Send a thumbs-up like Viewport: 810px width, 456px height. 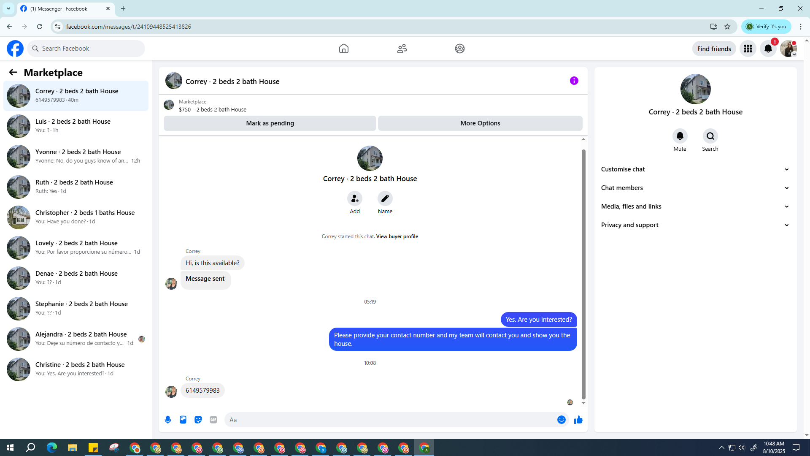pyautogui.click(x=578, y=420)
